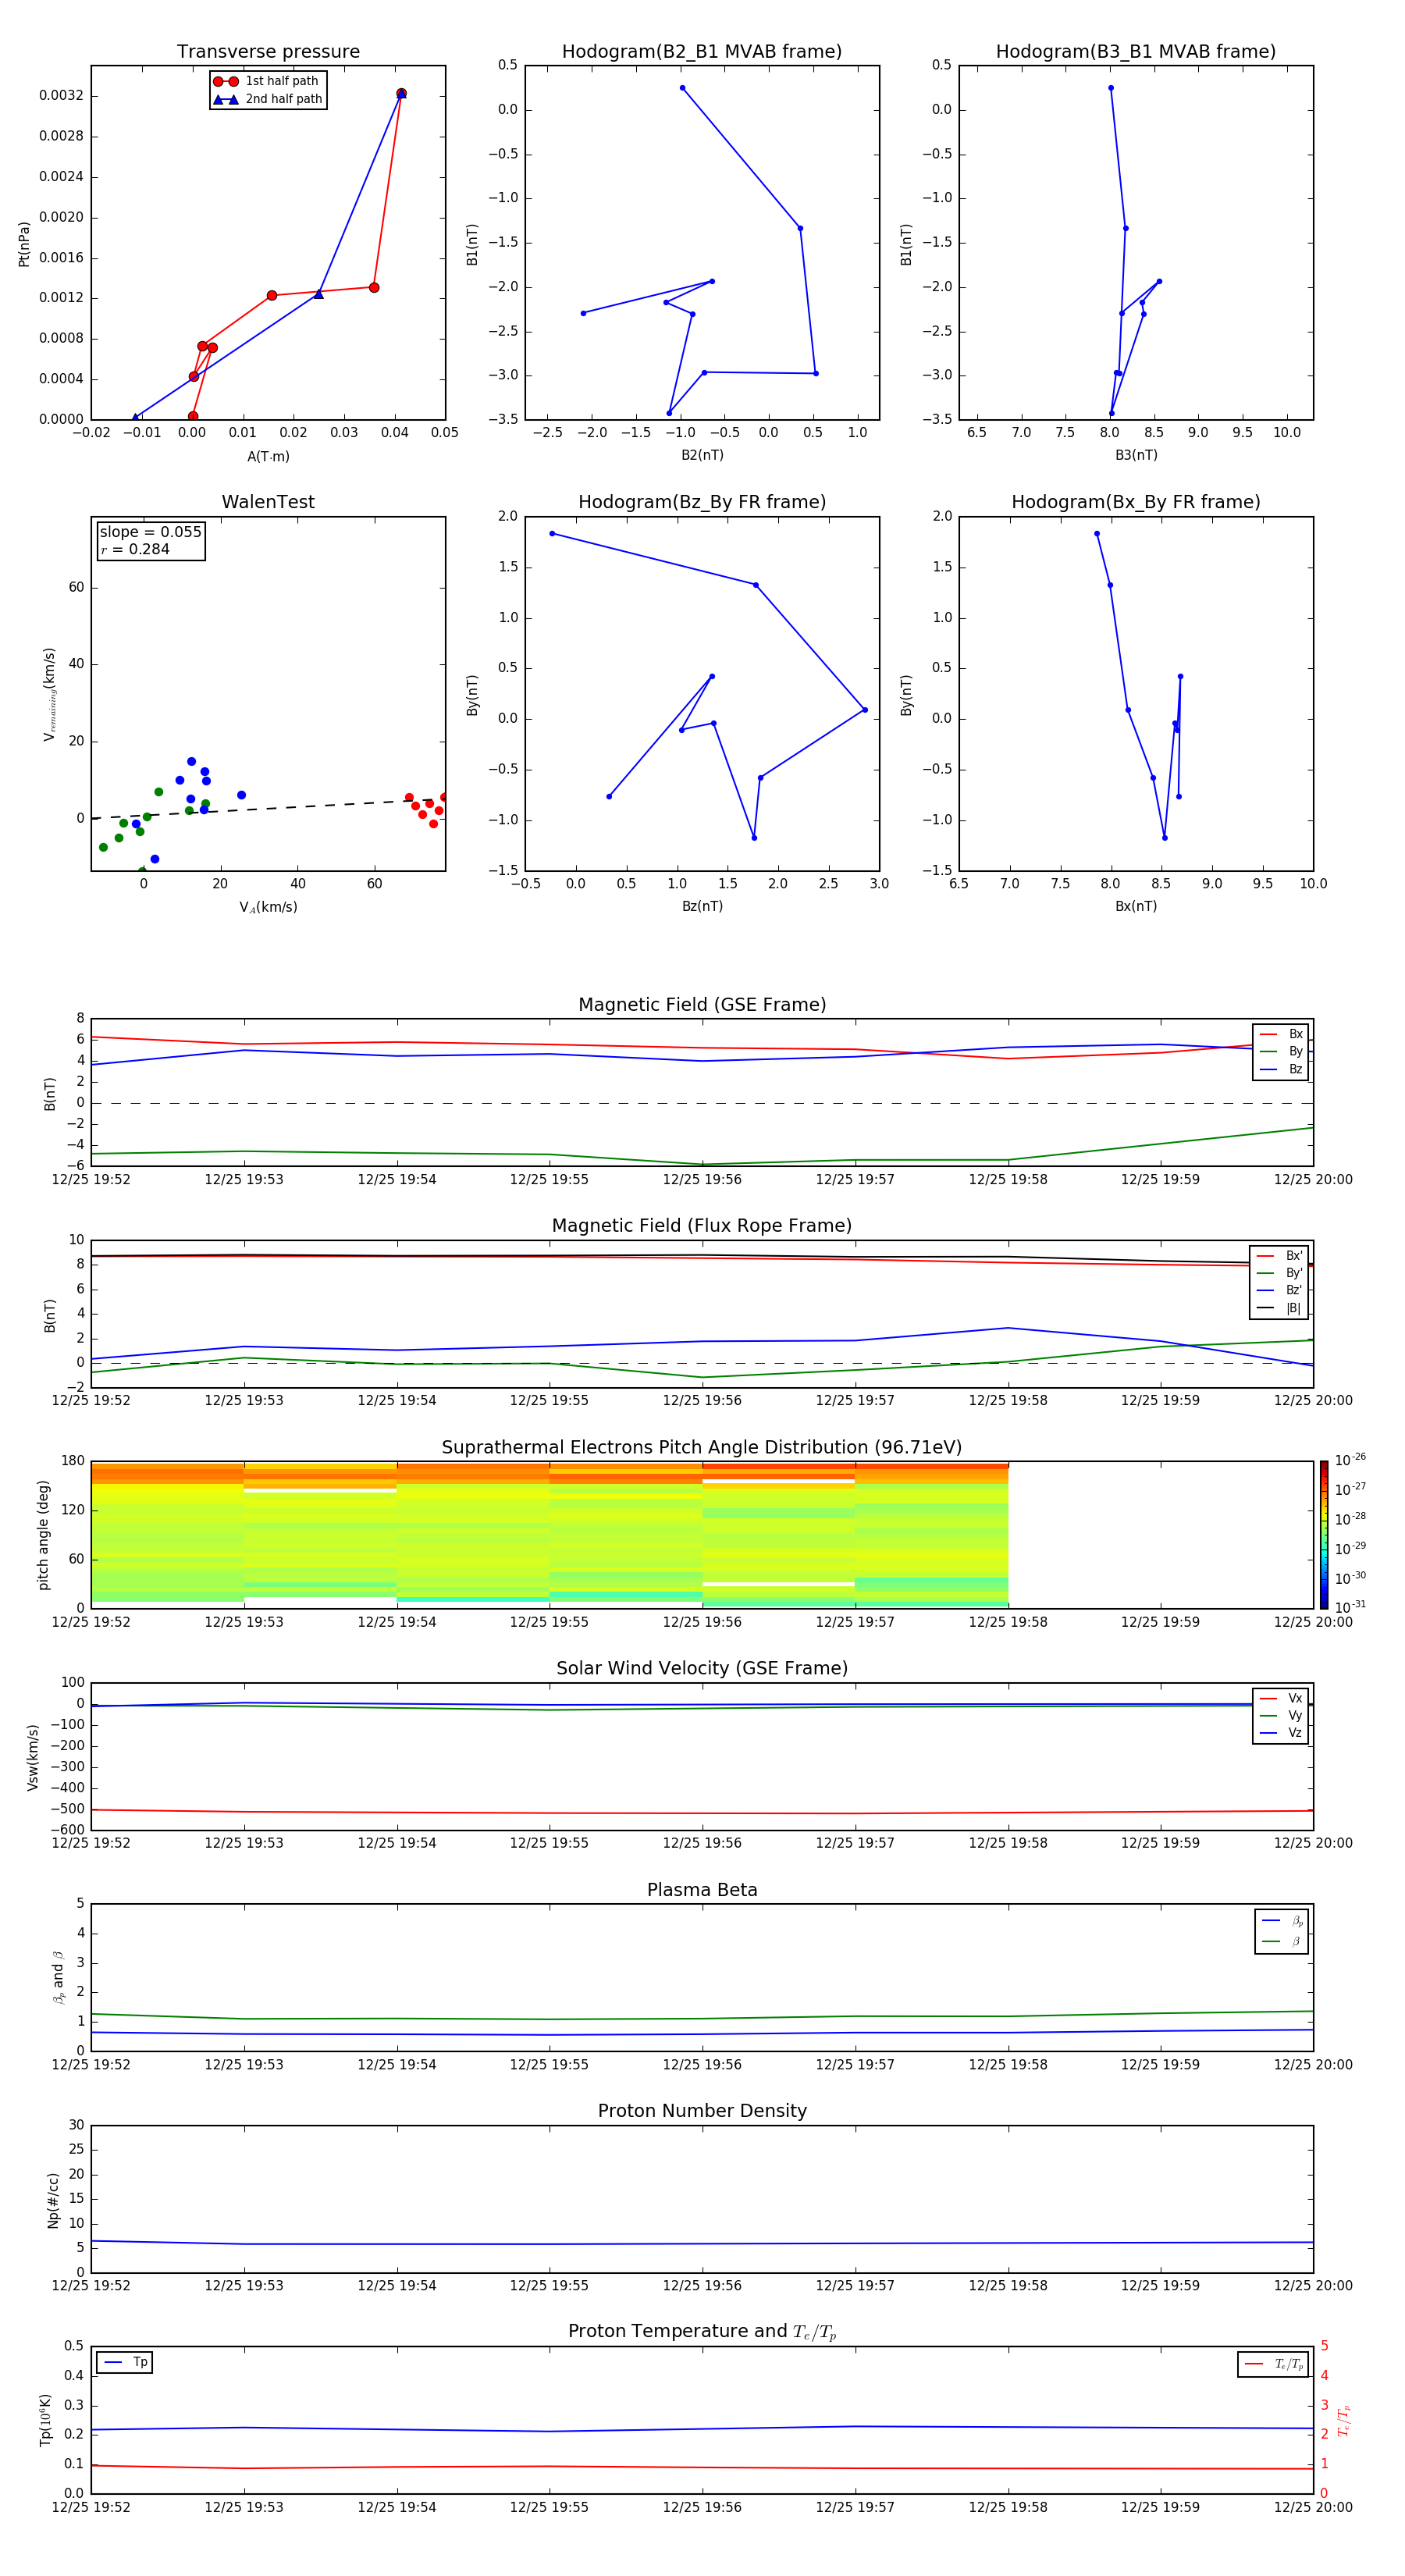Click the "V_remaining(km/s)" y-axis label
Viewport: 1405px width, 2576px height.
click(x=49, y=694)
